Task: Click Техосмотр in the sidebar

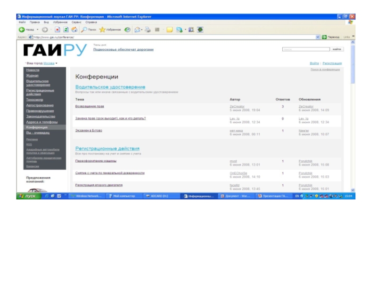Action: (34, 100)
